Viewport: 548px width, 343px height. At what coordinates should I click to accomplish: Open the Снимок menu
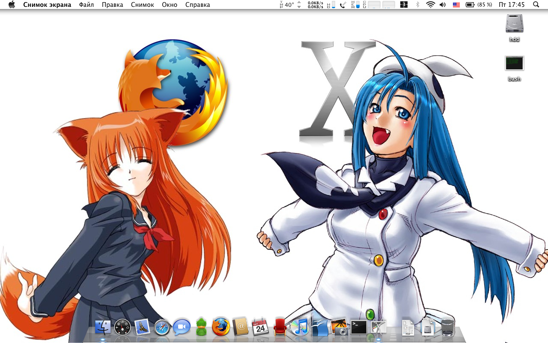click(x=143, y=5)
